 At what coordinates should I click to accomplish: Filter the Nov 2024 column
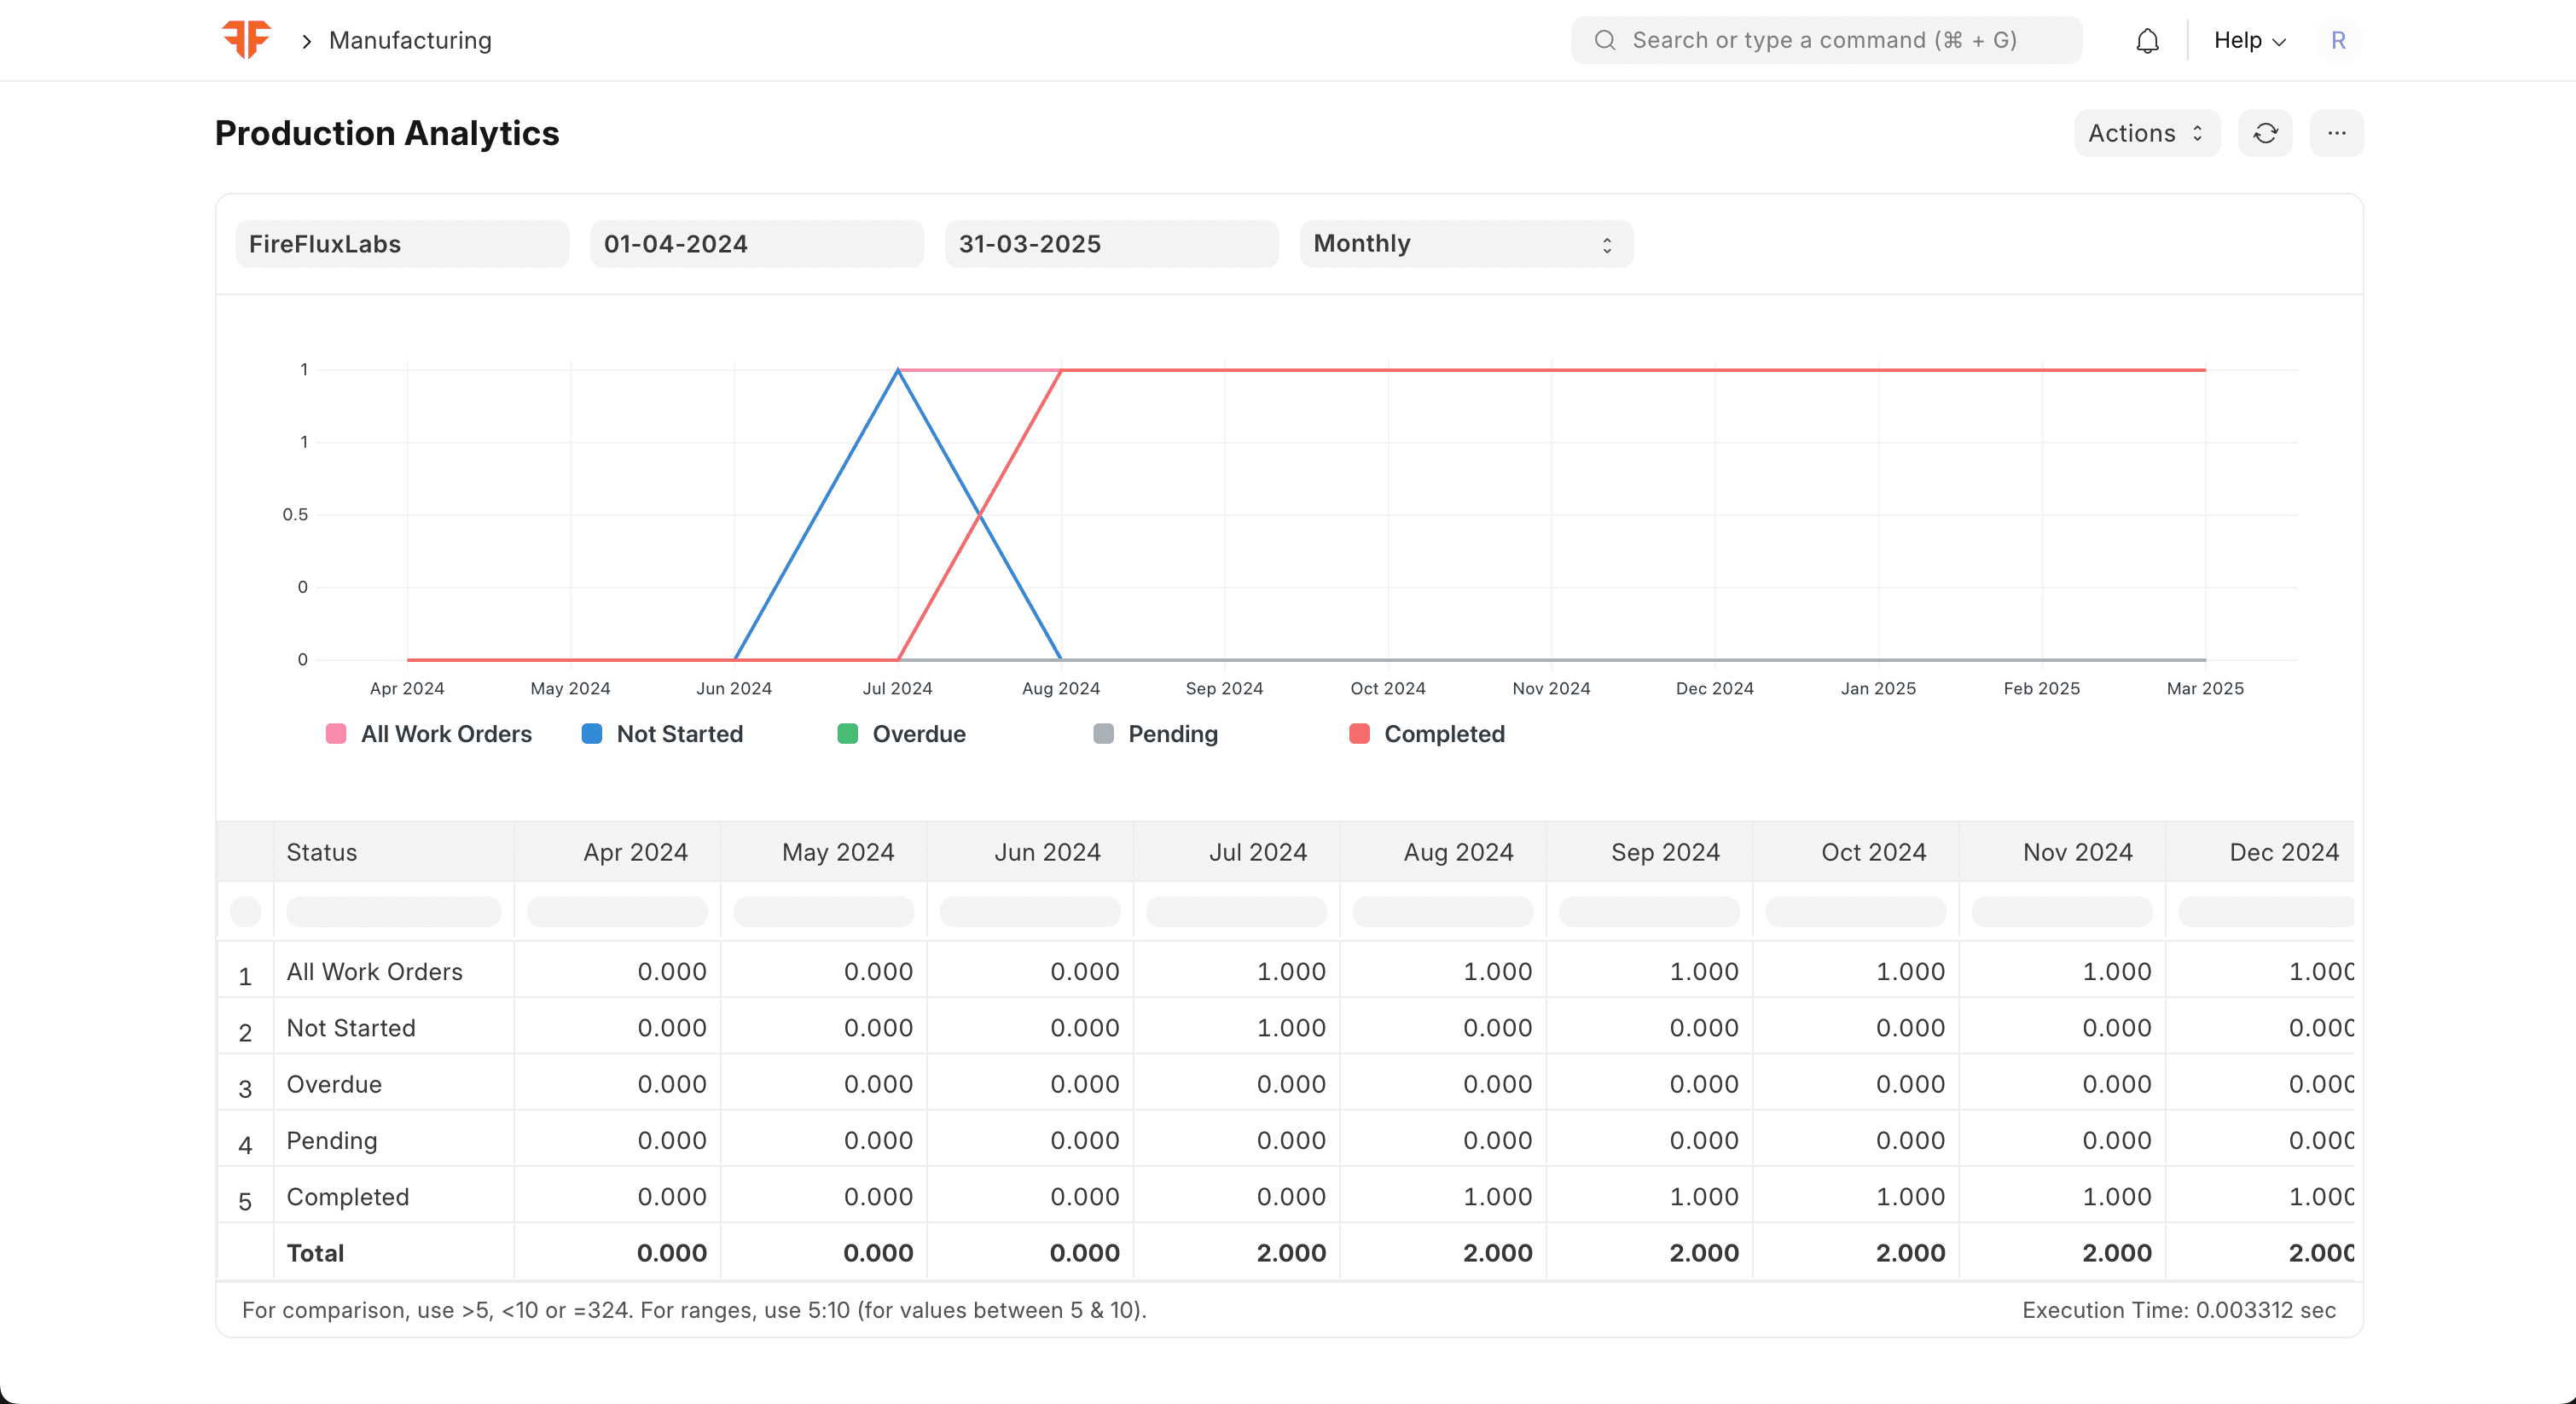click(x=2063, y=911)
